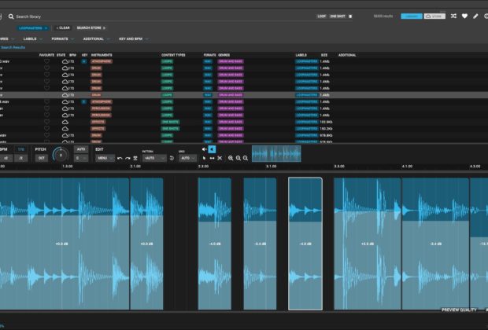The height and width of the screenshot is (330, 488).
Task: Click the /2 half tempo button
Action: [20, 158]
